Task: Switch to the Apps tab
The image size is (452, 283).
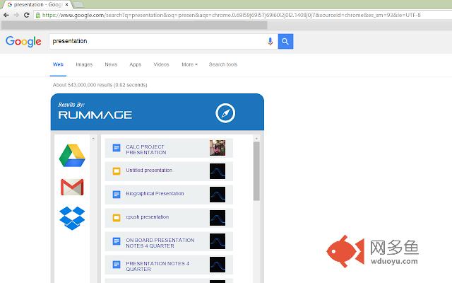Action: (136, 64)
